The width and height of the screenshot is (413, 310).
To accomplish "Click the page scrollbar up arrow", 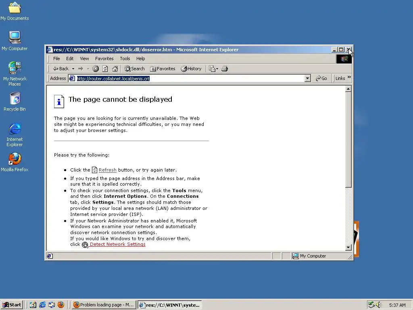I will pyautogui.click(x=348, y=89).
